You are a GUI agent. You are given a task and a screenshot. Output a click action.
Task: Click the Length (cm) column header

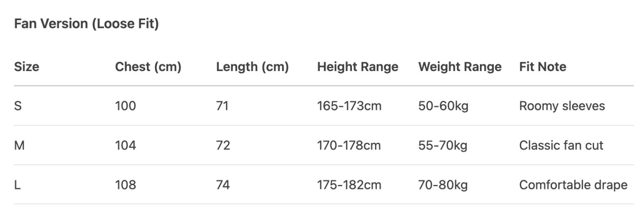[252, 67]
